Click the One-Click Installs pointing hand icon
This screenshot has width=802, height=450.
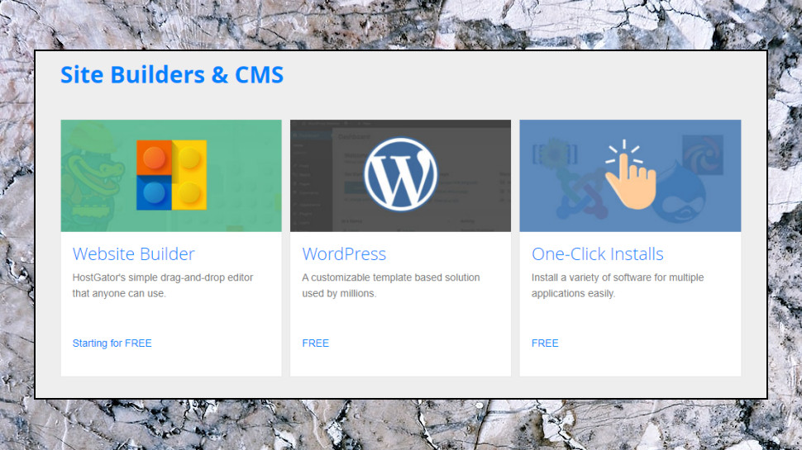(x=630, y=174)
